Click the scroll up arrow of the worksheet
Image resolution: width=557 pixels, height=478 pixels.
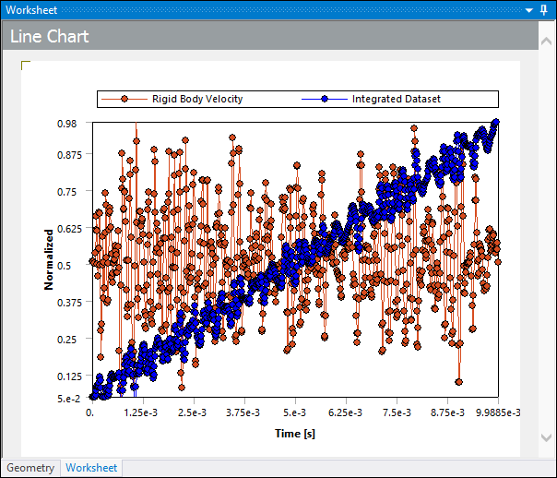546,42
